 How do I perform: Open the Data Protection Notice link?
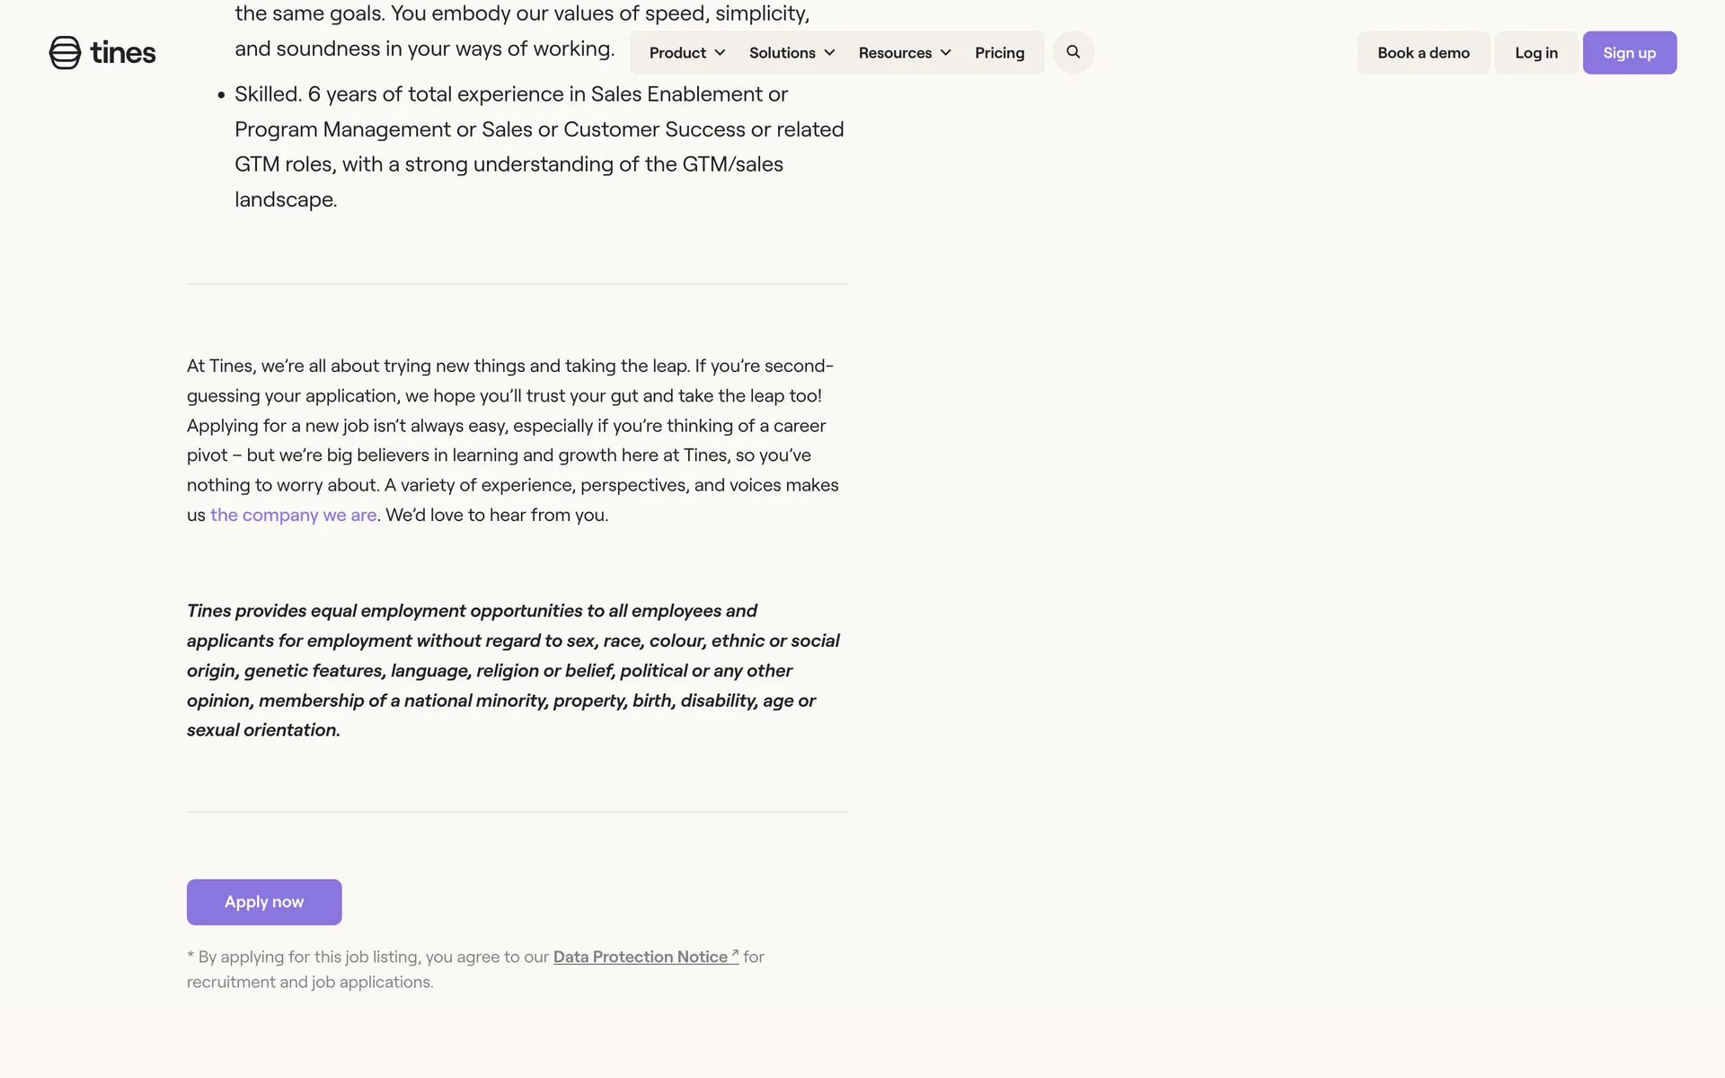640,957
